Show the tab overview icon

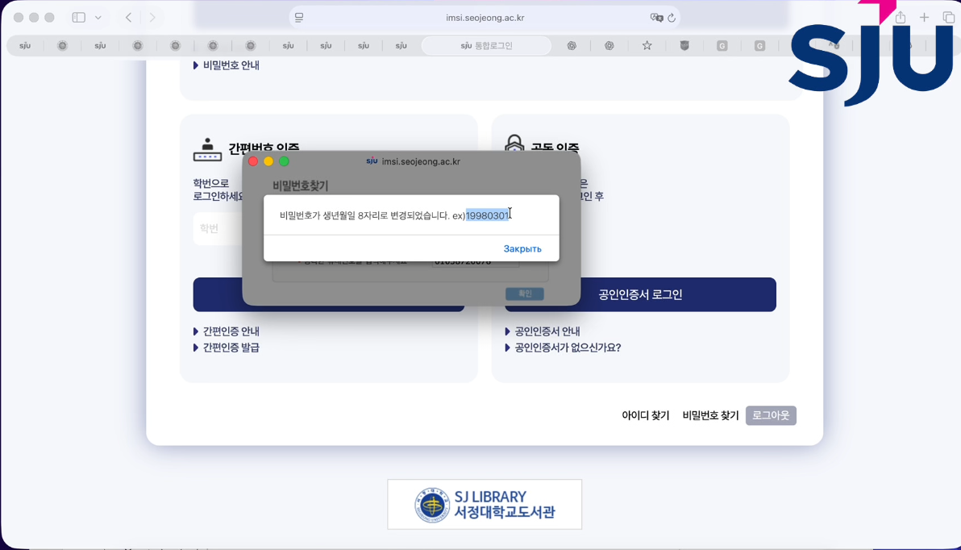click(x=948, y=17)
